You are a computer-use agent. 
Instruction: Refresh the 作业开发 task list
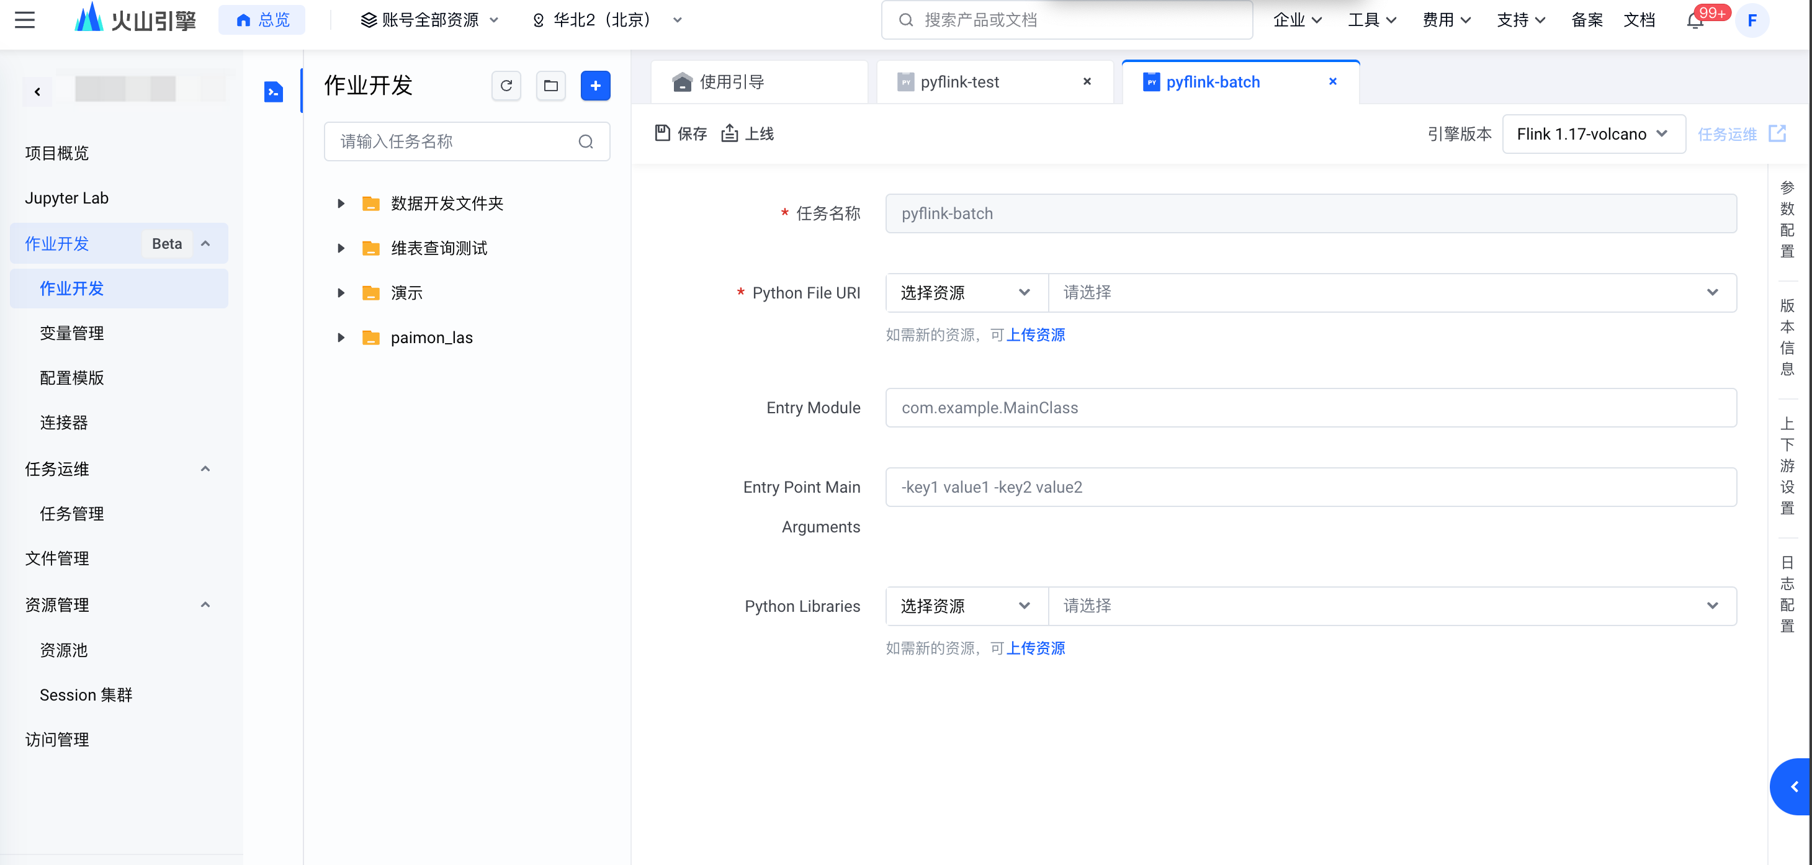coord(506,86)
